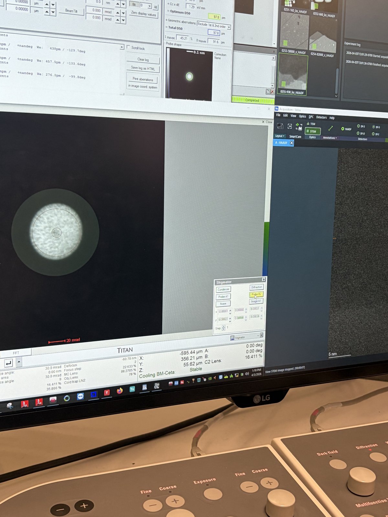Toggle the DF-I detector
388x517 pixels.
[376, 134]
